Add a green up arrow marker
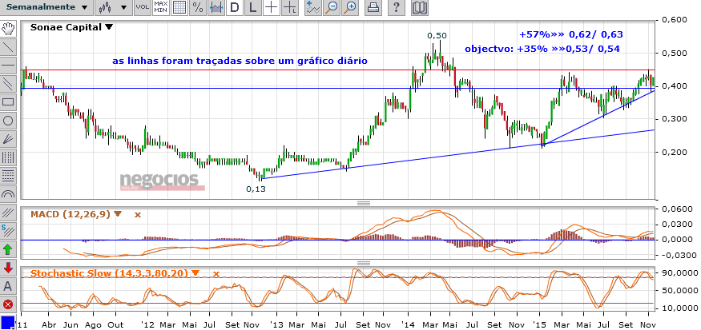The width and height of the screenshot is (701, 330). pos(8,249)
